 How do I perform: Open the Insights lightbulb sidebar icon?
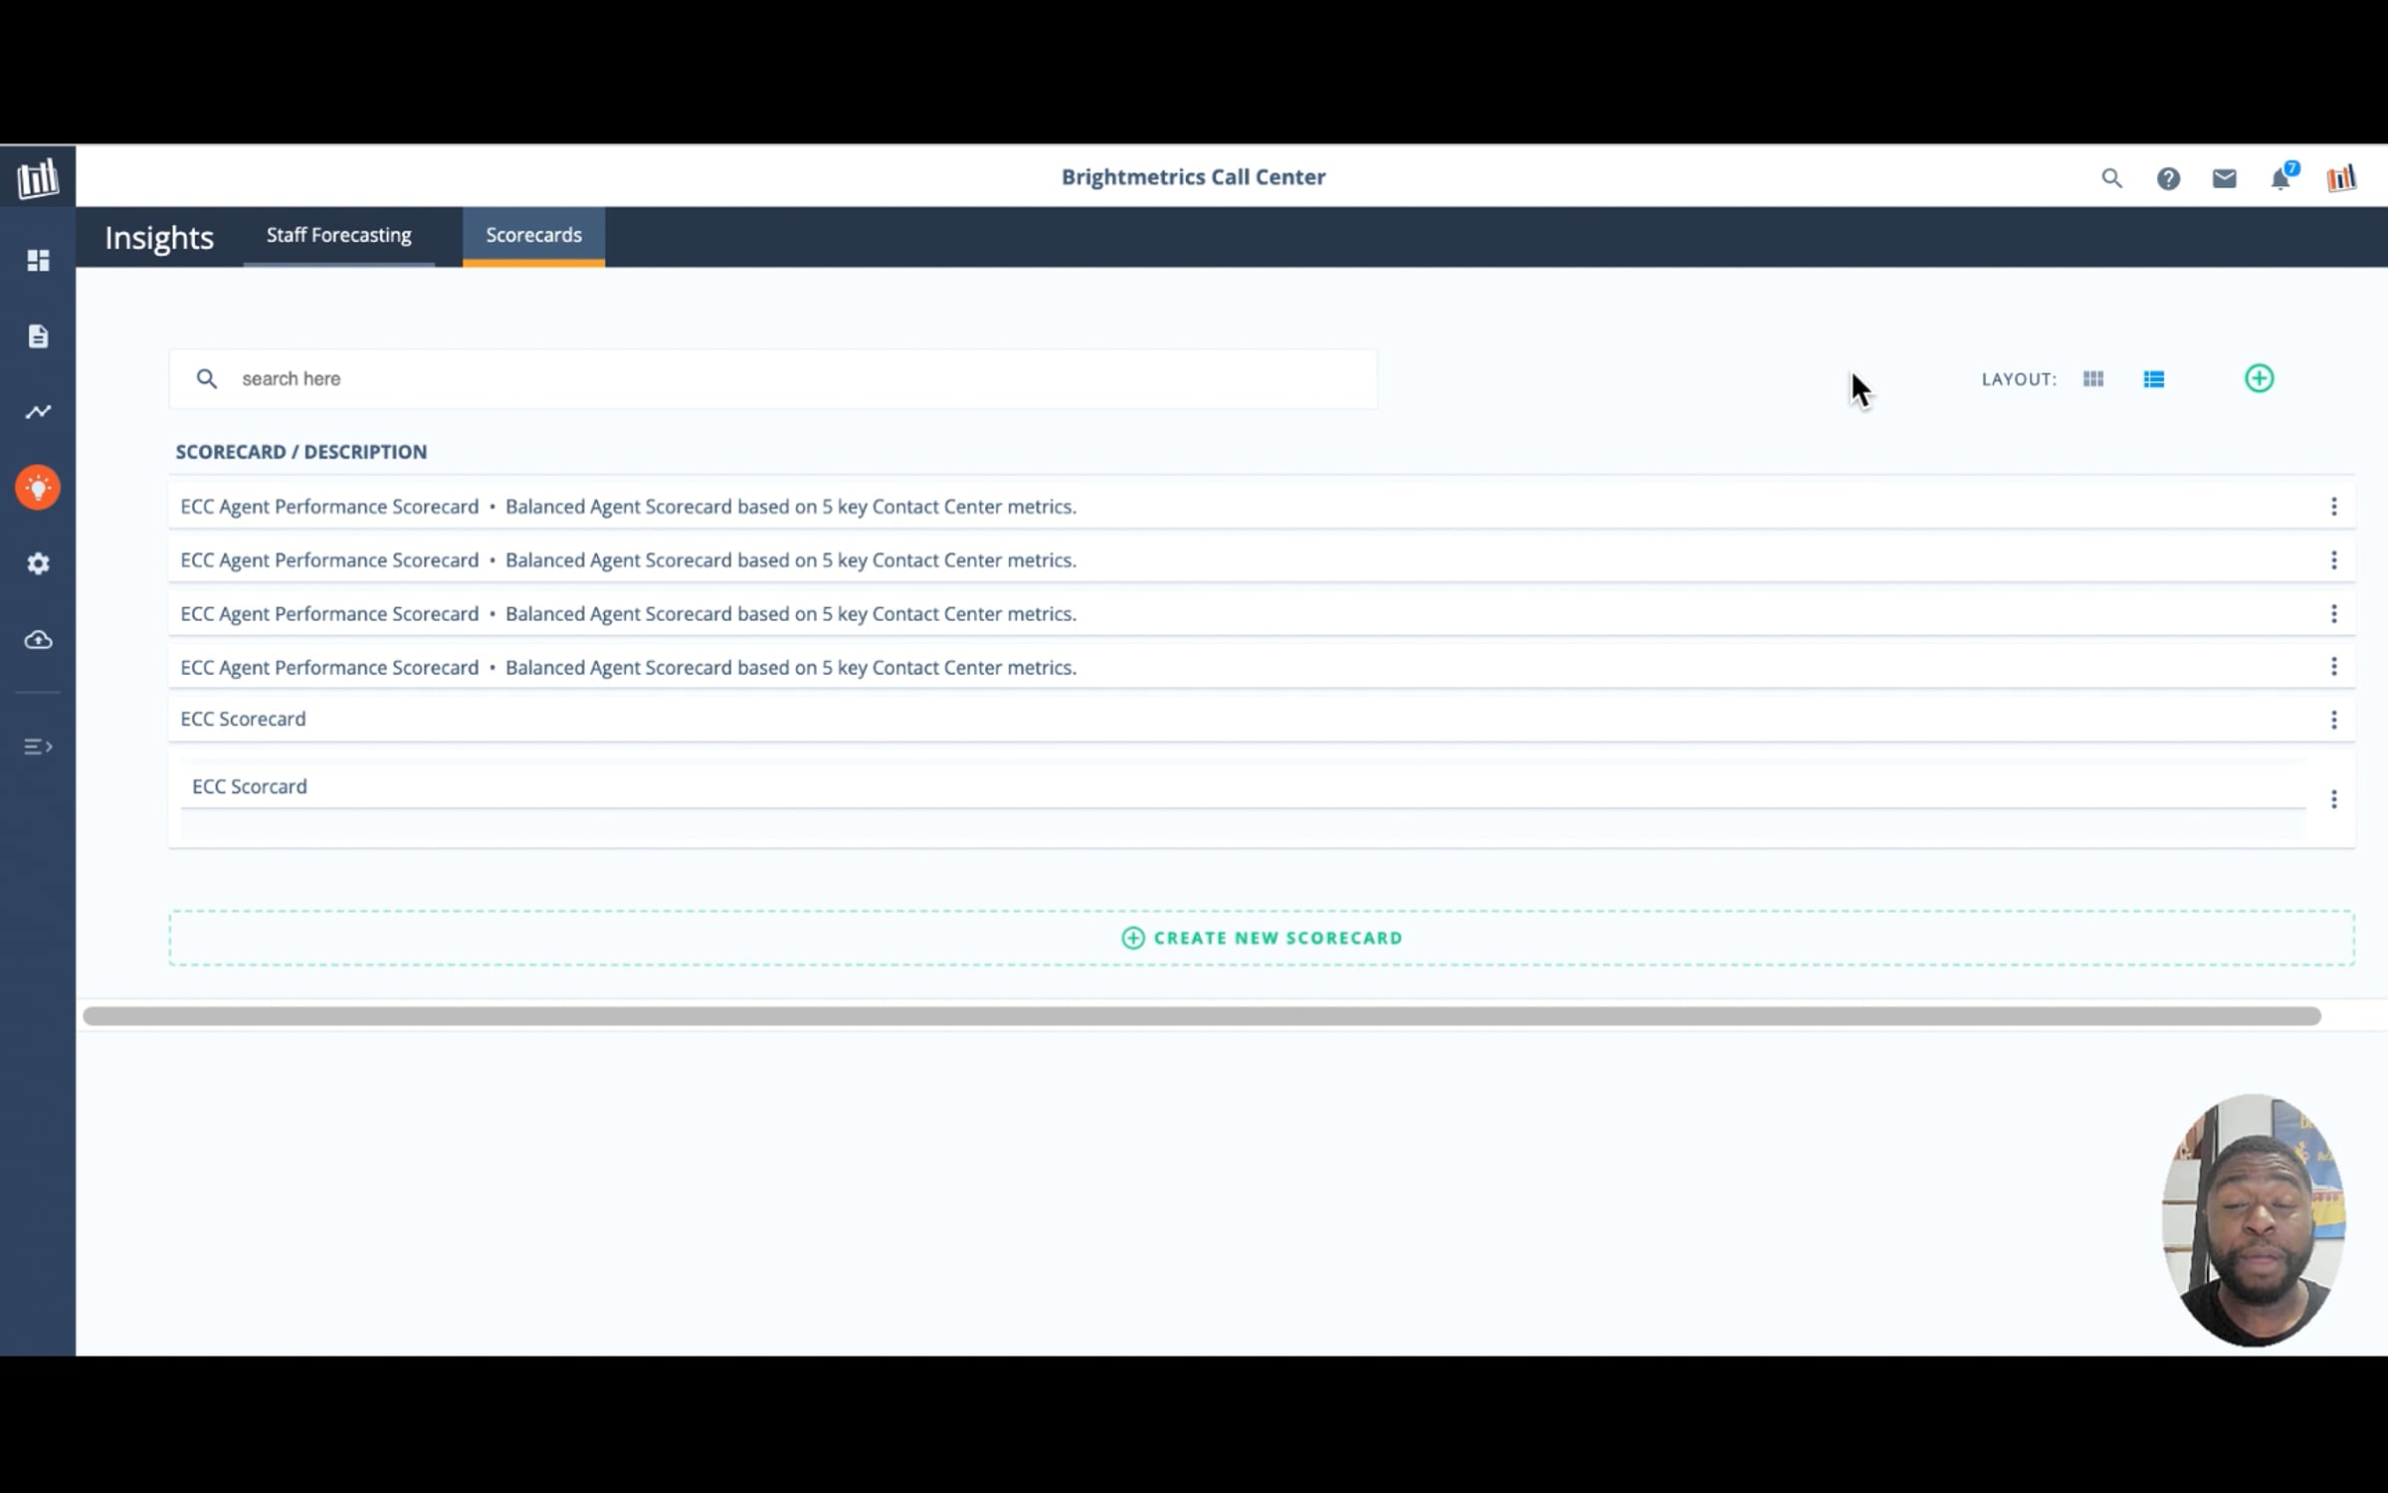(x=38, y=488)
